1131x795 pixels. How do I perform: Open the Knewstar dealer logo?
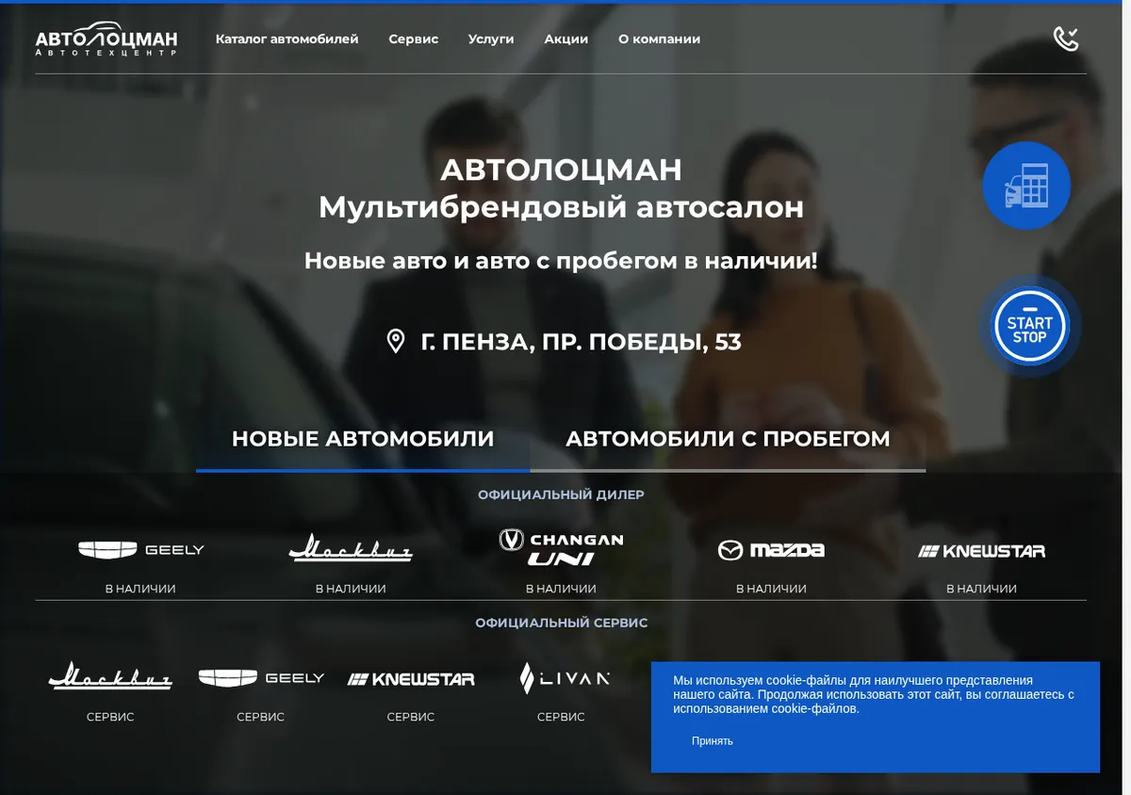(982, 551)
